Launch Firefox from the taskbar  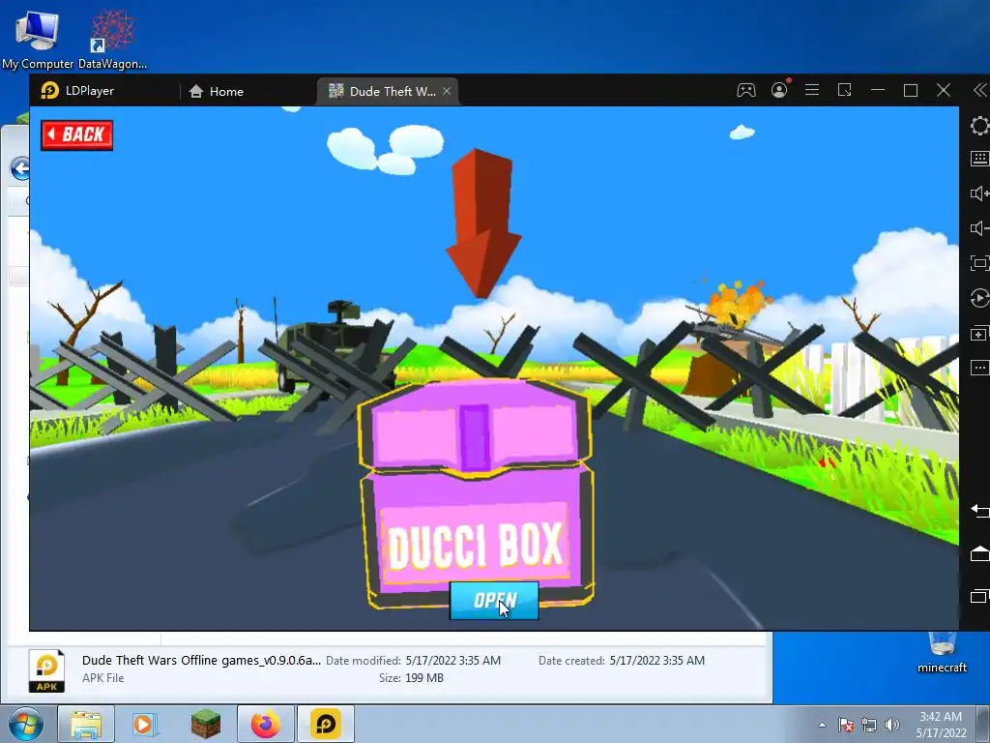[266, 724]
